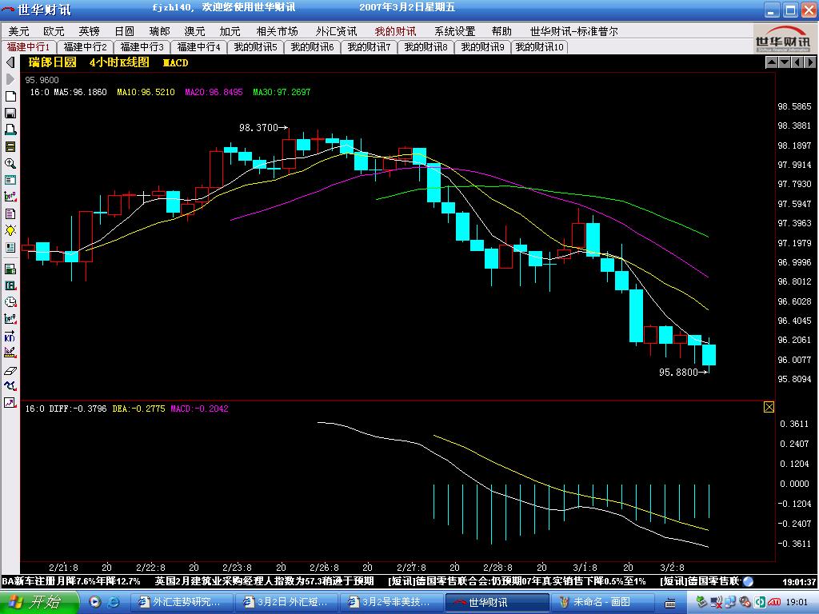Click the clock time period icon
Viewport: 819px width, 614px height.
[x=10, y=302]
